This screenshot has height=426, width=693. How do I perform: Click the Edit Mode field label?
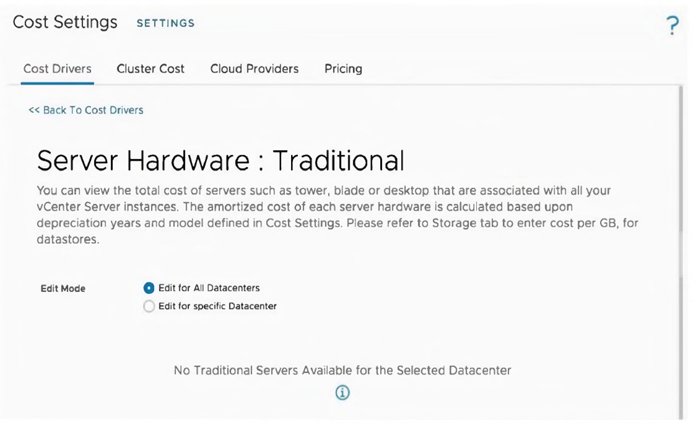[63, 288]
